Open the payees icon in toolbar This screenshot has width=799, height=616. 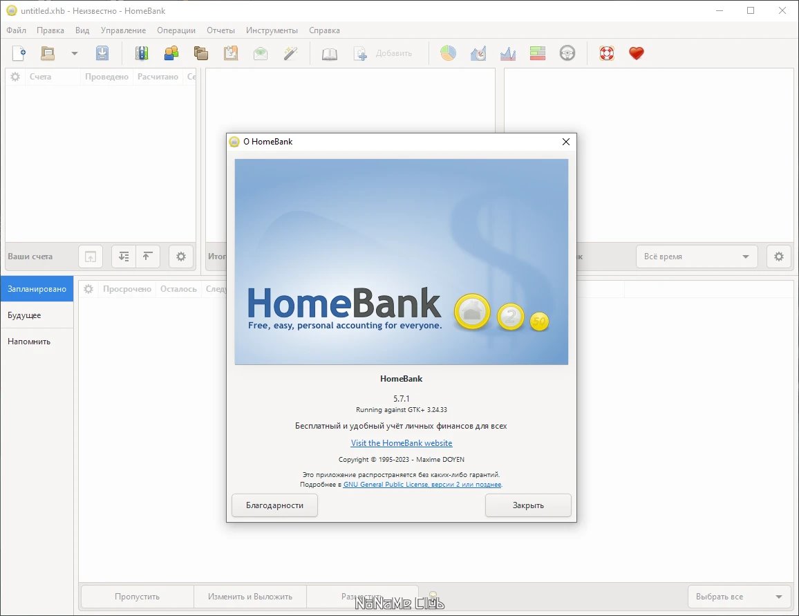click(171, 53)
